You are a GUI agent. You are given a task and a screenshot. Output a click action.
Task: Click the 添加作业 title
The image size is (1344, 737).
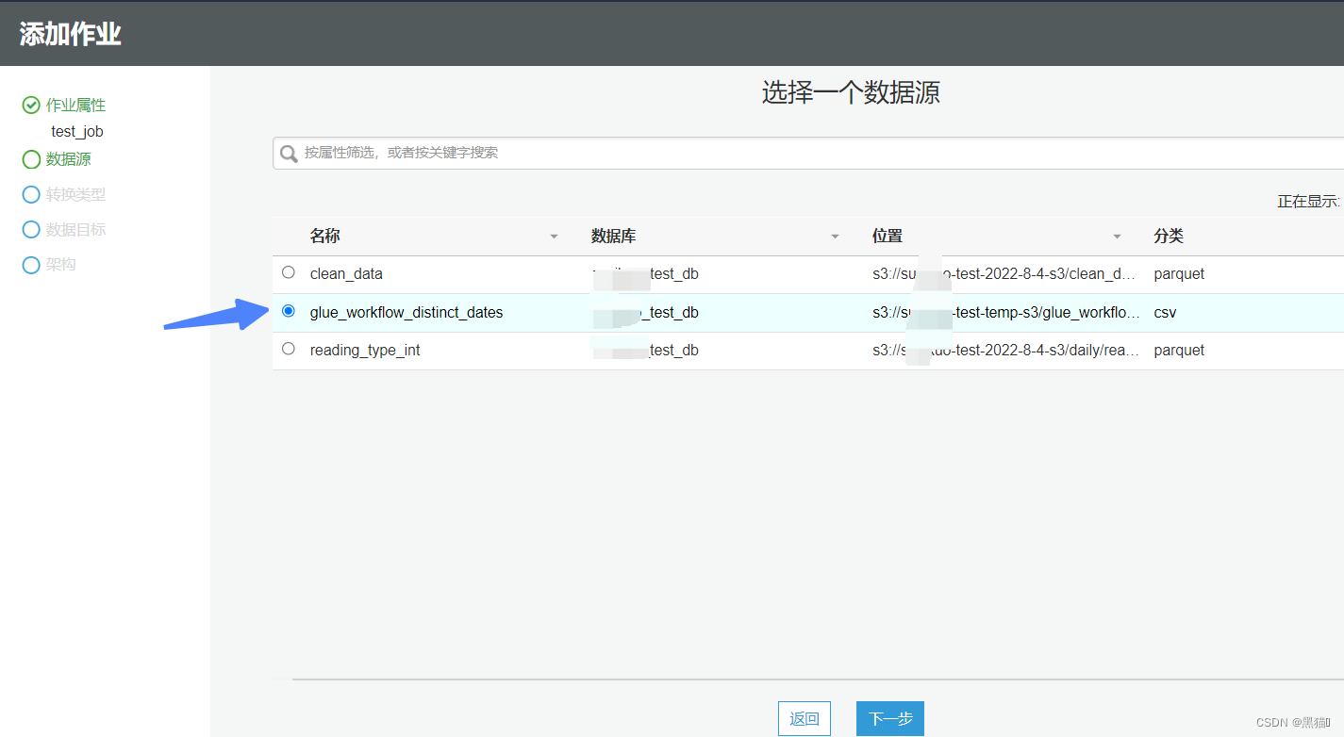71,34
